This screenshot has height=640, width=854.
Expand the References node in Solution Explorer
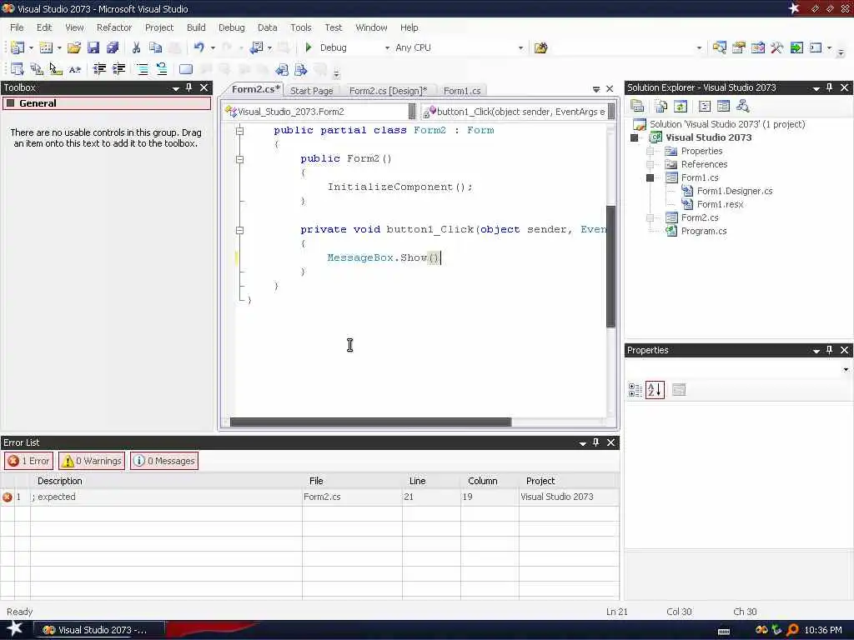click(x=650, y=164)
